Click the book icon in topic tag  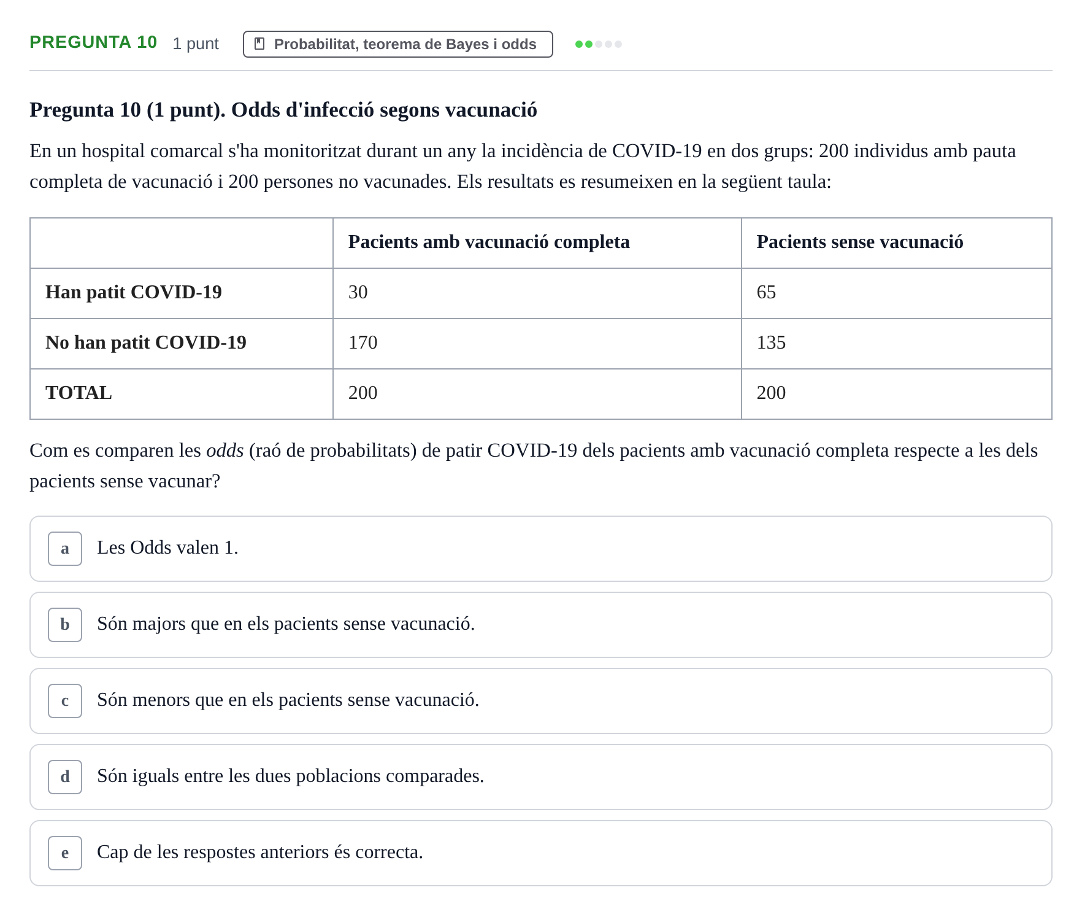tap(259, 44)
